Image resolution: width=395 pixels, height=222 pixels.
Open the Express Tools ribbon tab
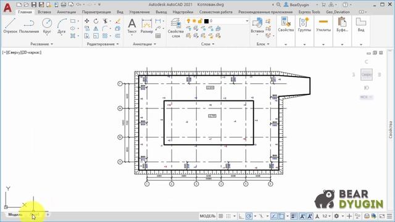[309, 12]
